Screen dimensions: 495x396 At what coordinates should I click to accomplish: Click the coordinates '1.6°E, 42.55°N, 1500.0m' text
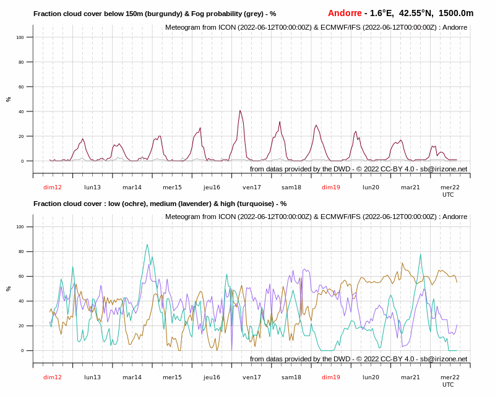click(x=421, y=13)
